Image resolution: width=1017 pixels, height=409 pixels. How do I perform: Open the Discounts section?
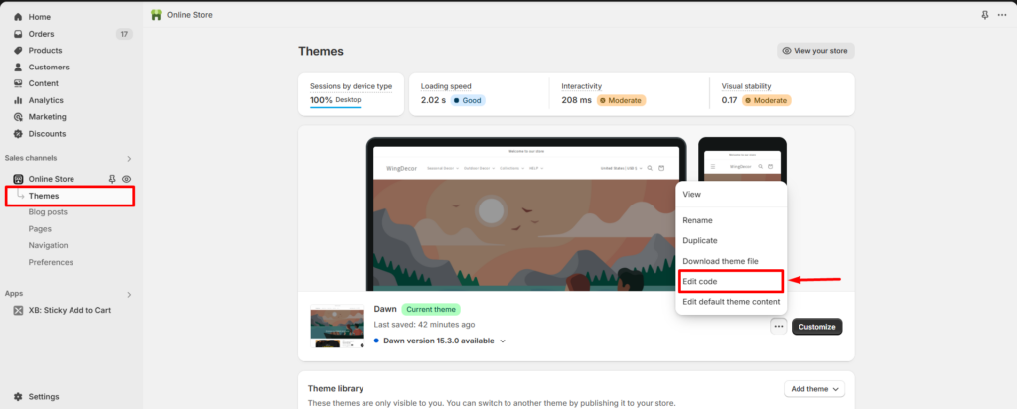click(x=47, y=134)
